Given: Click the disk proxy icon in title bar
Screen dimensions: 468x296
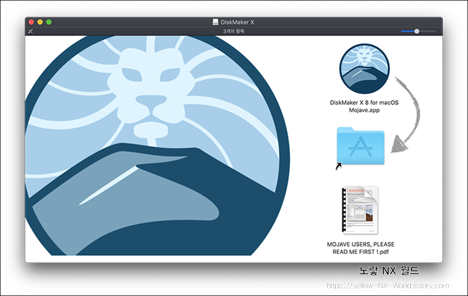Looking at the screenshot, I should tap(215, 22).
